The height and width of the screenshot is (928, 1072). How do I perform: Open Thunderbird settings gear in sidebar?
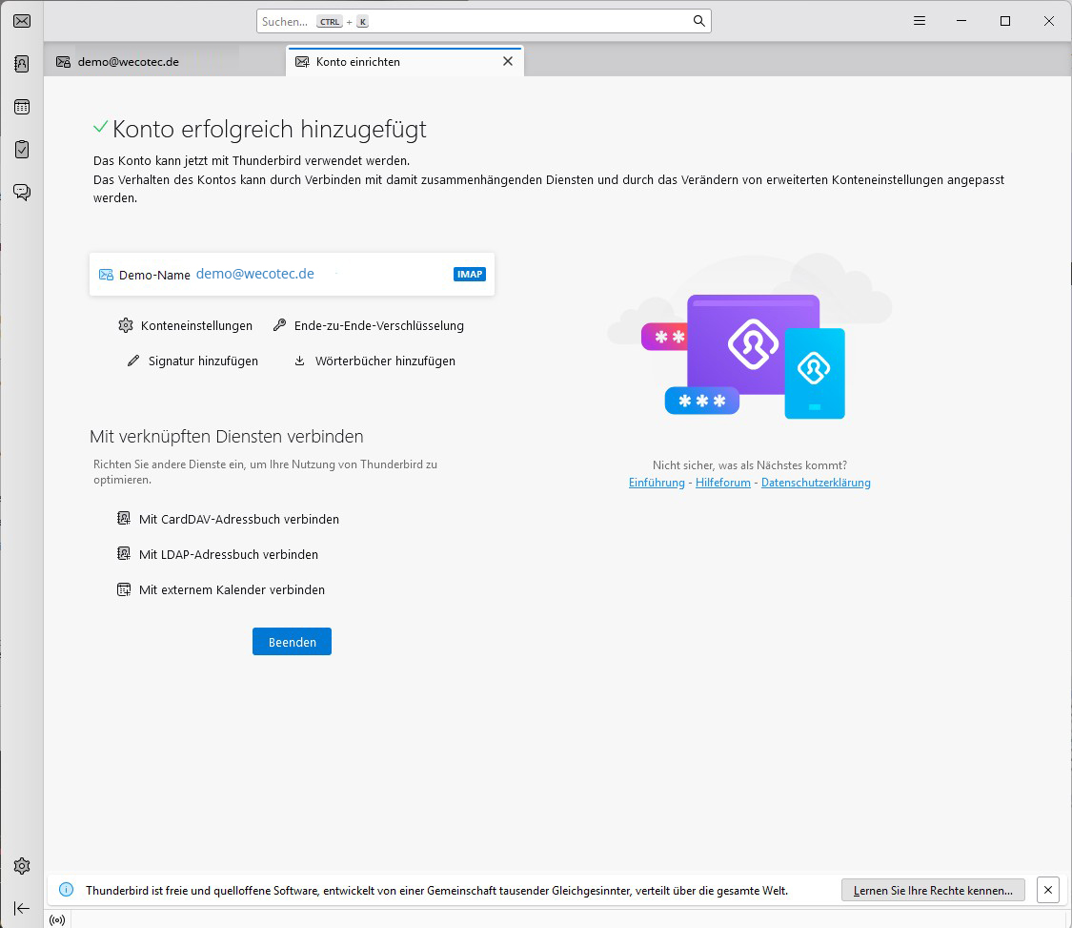point(22,866)
